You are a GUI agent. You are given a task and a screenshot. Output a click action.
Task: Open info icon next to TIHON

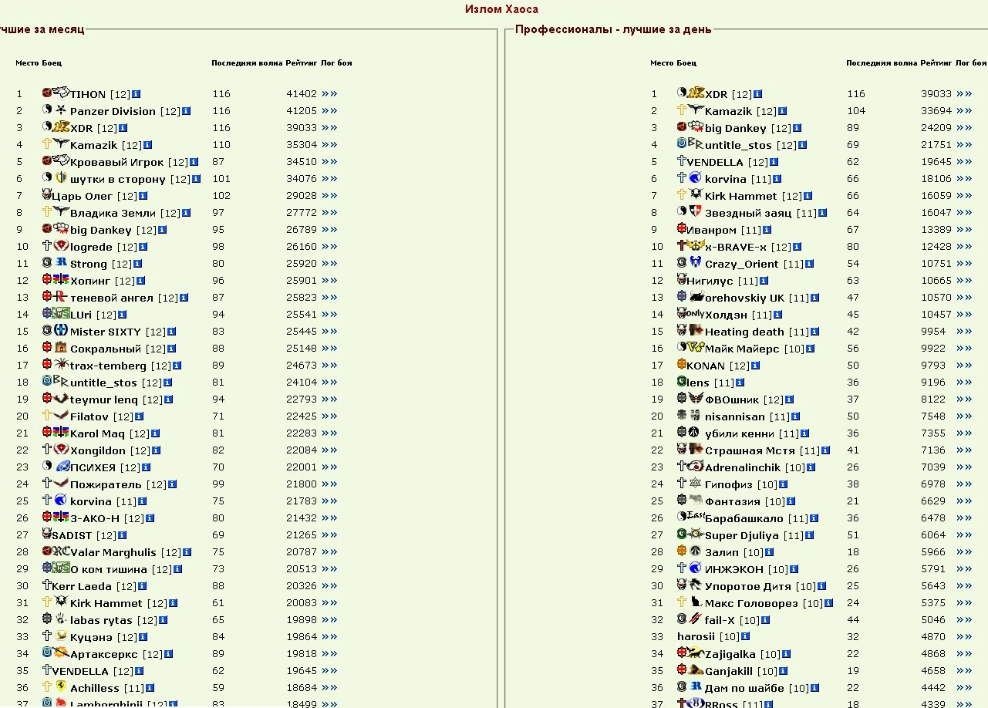tap(137, 94)
